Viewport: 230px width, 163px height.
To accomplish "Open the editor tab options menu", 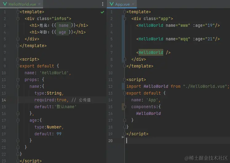I will pos(102,4).
